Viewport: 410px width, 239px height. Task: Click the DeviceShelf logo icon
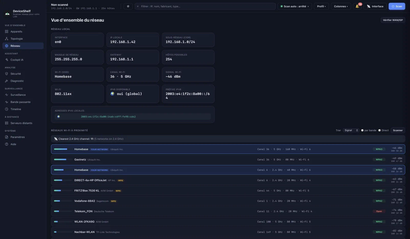pyautogui.click(x=7, y=14)
